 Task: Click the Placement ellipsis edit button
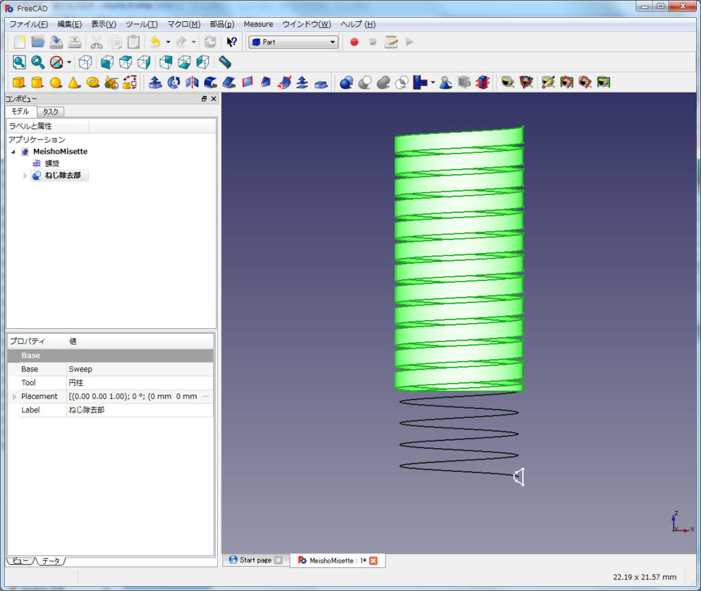tap(205, 396)
